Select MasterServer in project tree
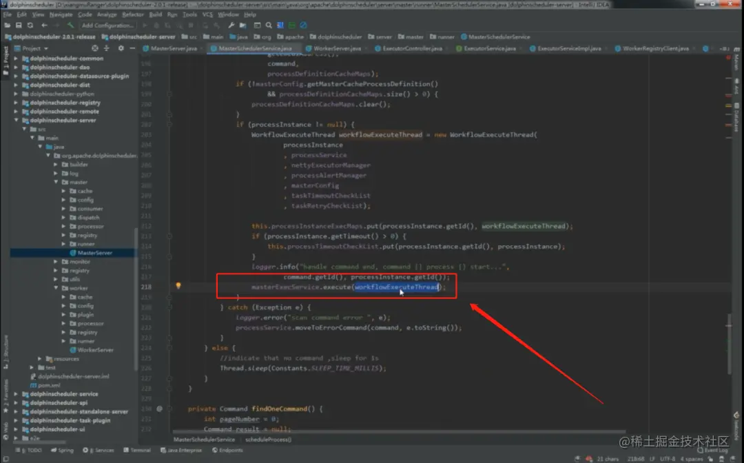Screen dimensions: 744x463 (94, 253)
